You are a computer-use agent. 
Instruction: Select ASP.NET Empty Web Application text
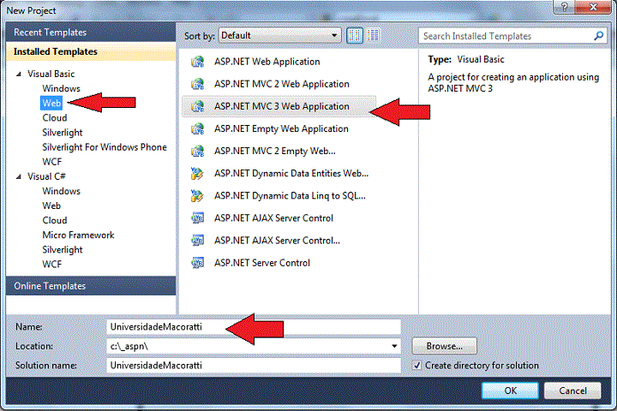[281, 129]
